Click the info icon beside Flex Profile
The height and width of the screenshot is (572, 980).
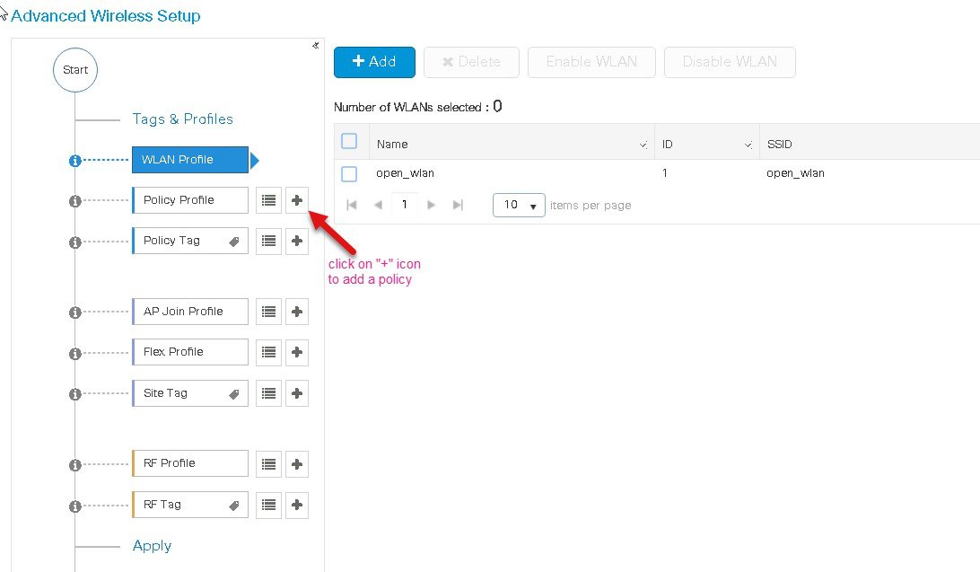[x=75, y=353]
